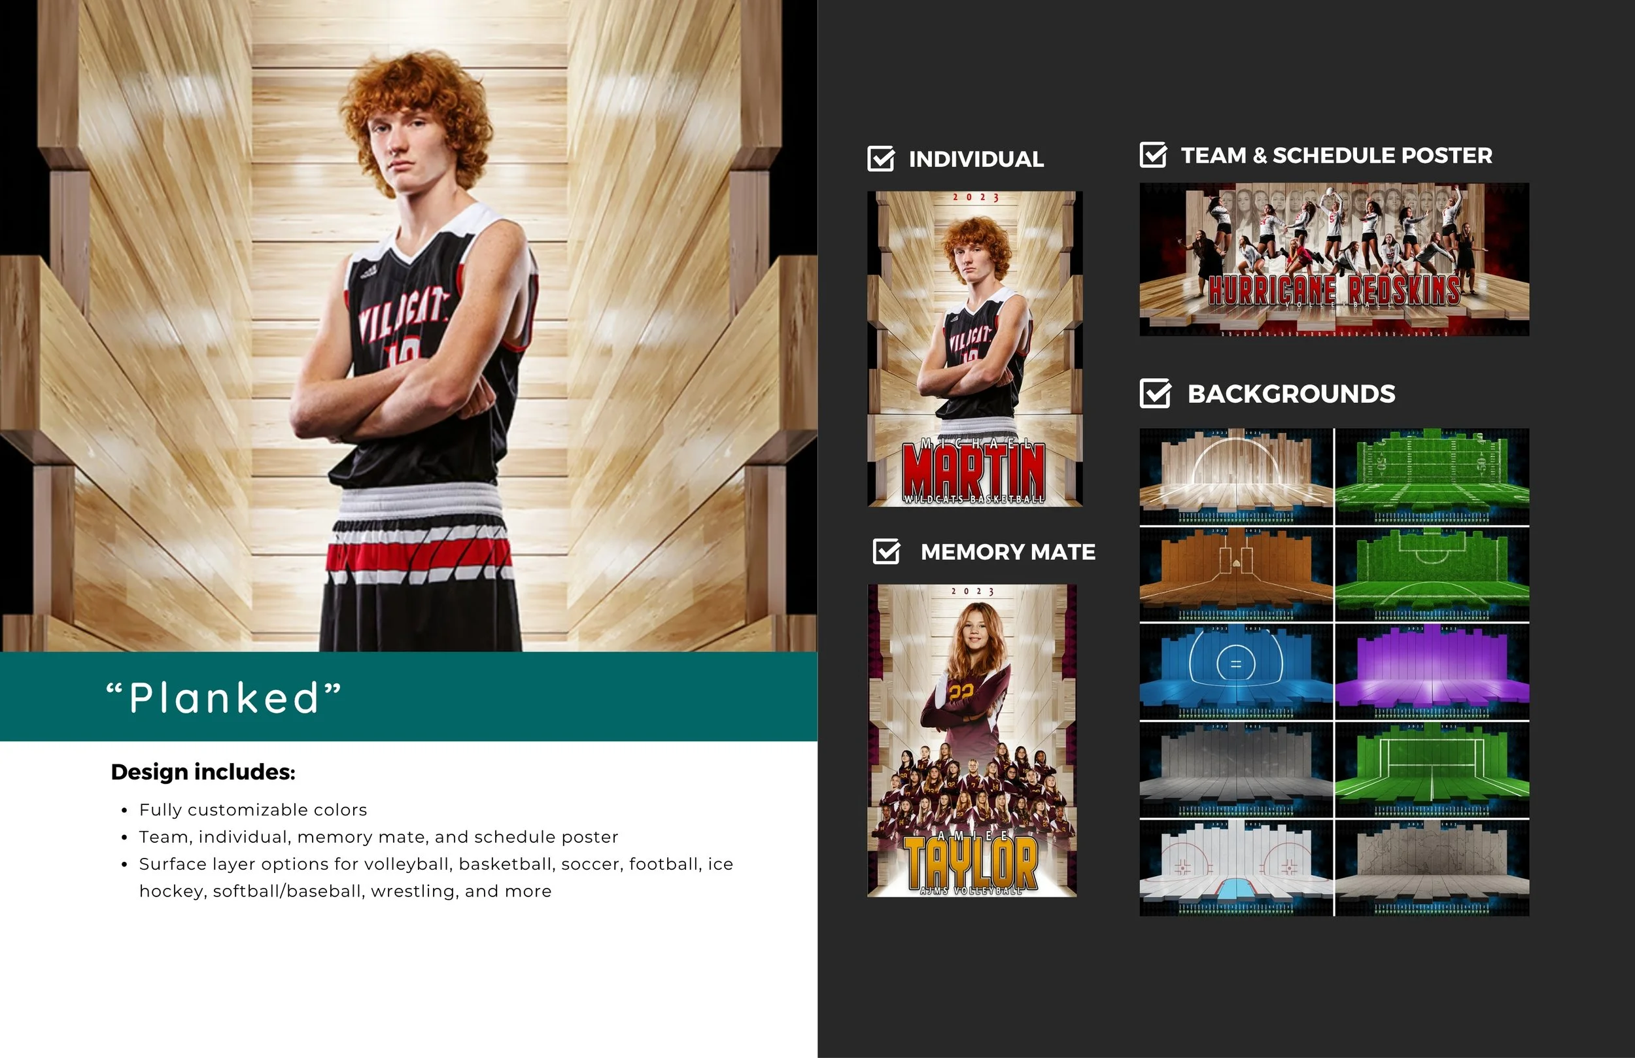
Task: Select the purple planked background
Action: (1432, 672)
